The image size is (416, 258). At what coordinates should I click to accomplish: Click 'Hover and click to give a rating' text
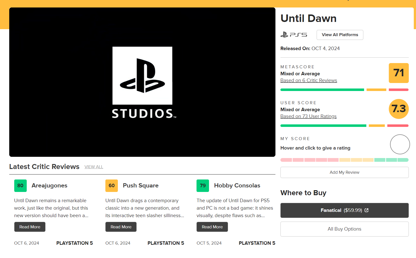coord(315,148)
